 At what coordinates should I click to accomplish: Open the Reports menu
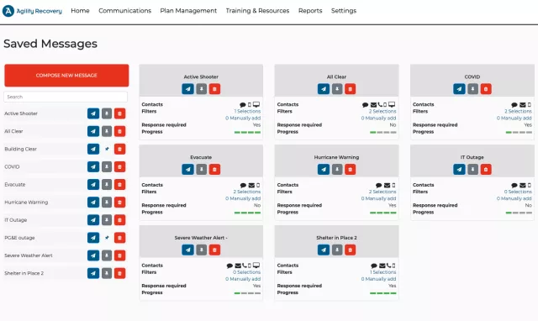click(310, 11)
